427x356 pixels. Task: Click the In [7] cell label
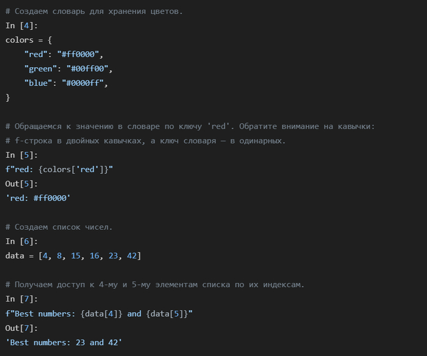click(x=18, y=299)
